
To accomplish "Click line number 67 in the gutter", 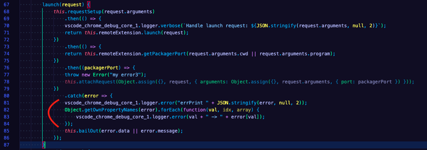I will tap(6, 4).
